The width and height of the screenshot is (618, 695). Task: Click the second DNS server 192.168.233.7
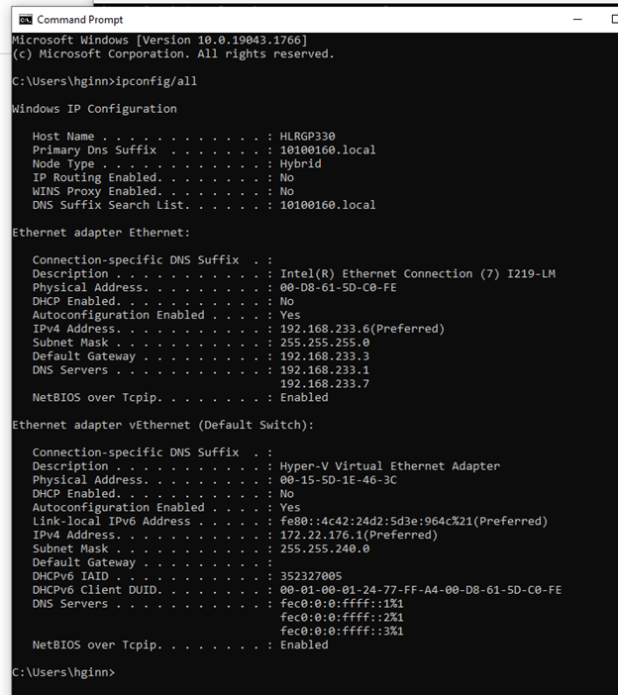coord(325,384)
